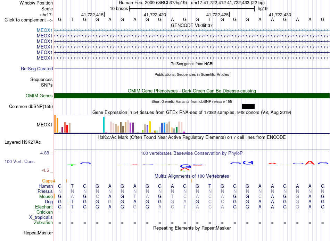Open 'Publications: Sequences in Scientific Articles' title
This screenshot has height=241, width=330.
coord(192,74)
